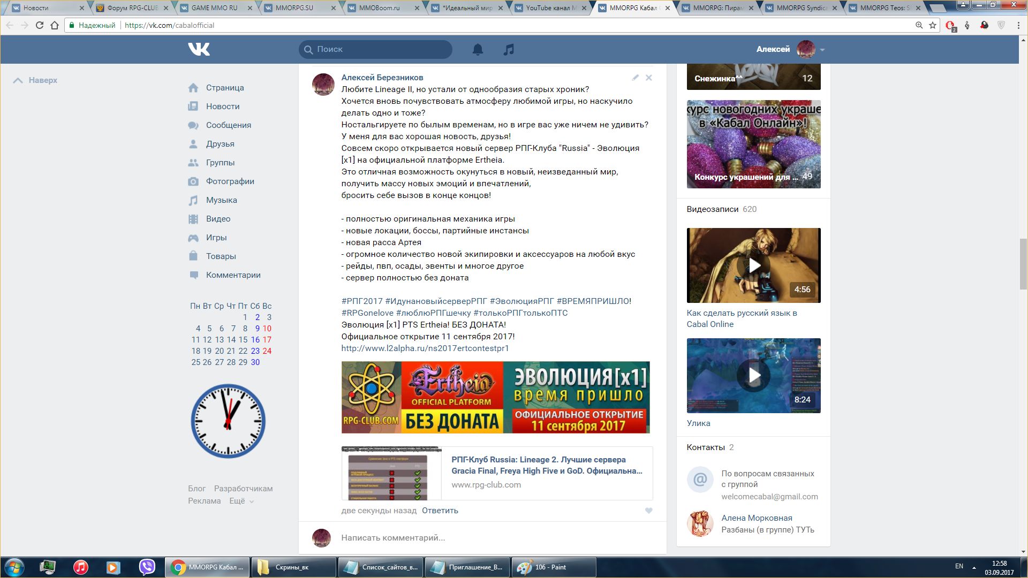Image resolution: width=1028 pixels, height=578 pixels.
Task: Click the edit pencil icon on comment
Action: click(635, 78)
